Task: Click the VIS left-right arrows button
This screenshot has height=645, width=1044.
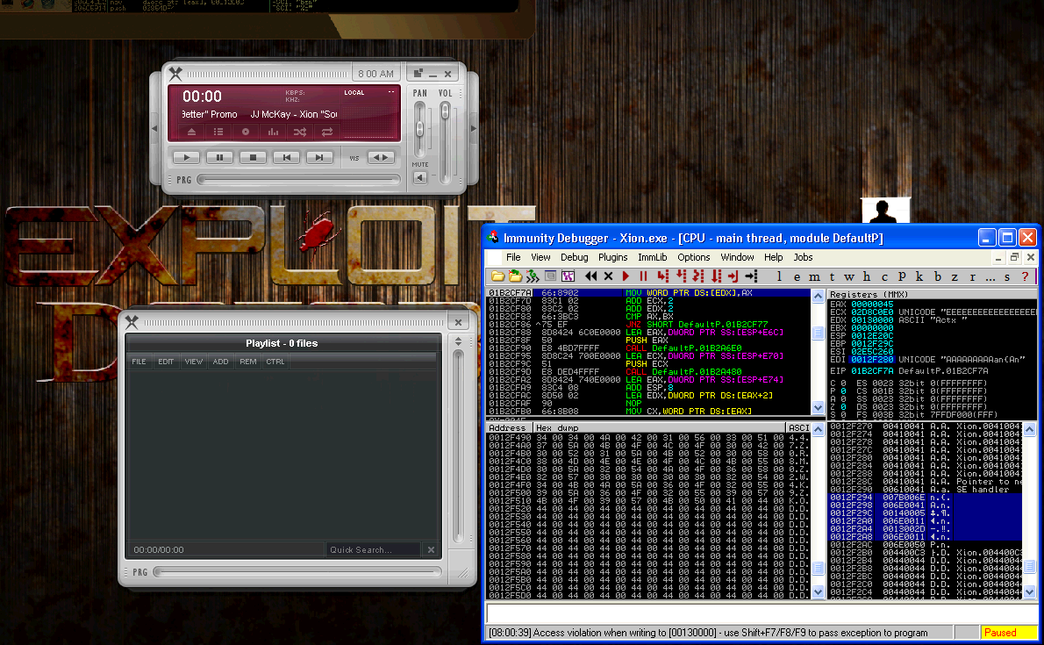Action: point(382,158)
